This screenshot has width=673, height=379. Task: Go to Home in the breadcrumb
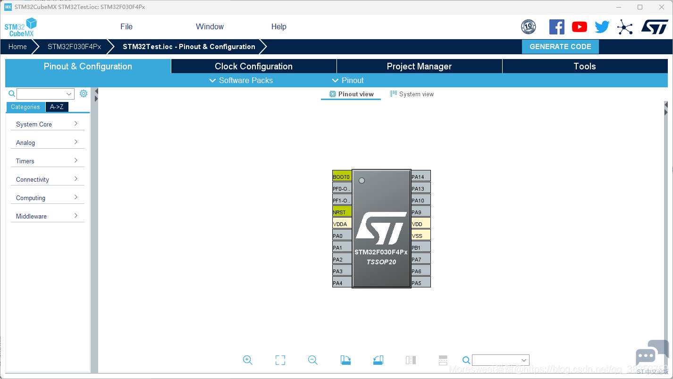17,47
